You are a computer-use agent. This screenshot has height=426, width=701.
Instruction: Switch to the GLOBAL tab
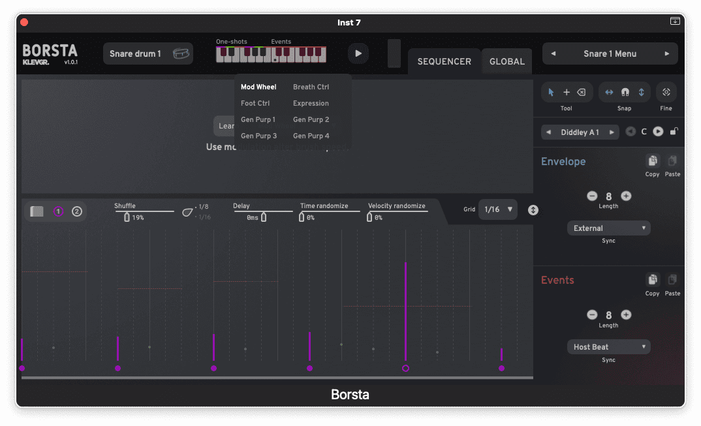tap(507, 62)
